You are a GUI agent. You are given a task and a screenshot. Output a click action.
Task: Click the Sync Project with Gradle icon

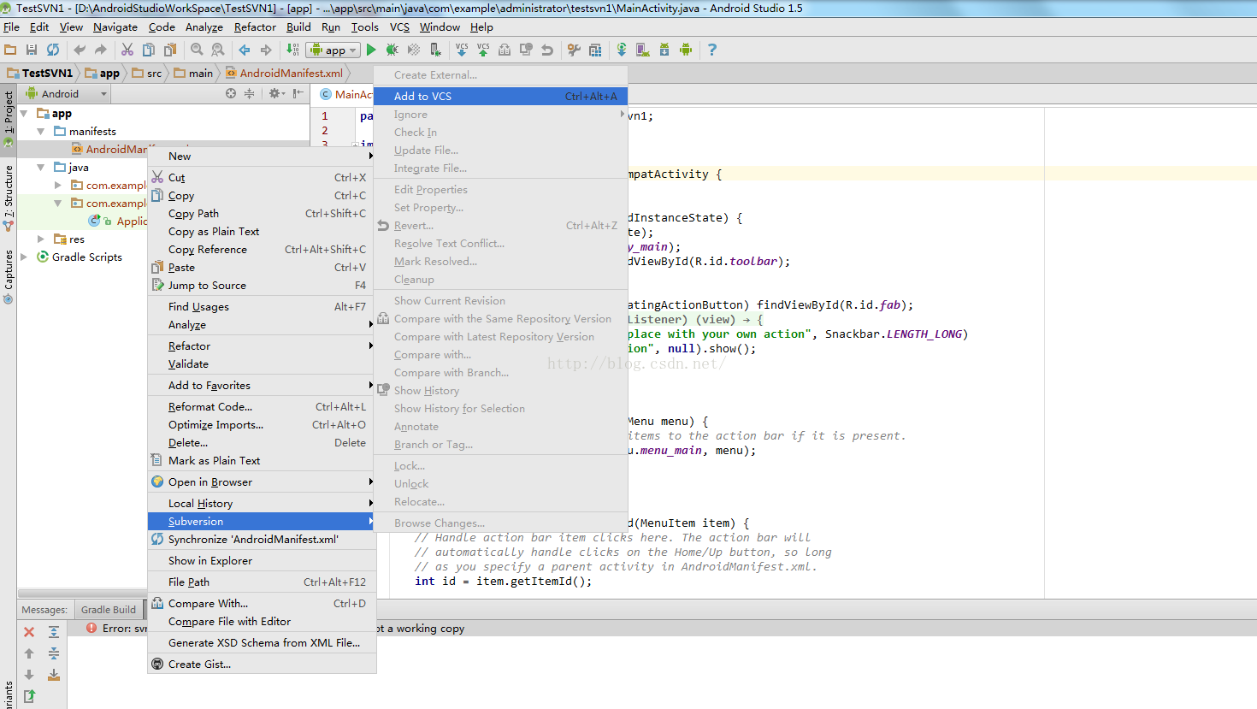pos(622,50)
